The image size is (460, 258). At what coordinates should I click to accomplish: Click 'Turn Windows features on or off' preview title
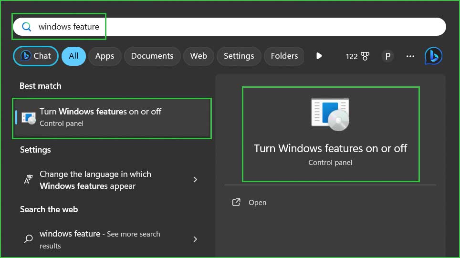[x=330, y=148]
